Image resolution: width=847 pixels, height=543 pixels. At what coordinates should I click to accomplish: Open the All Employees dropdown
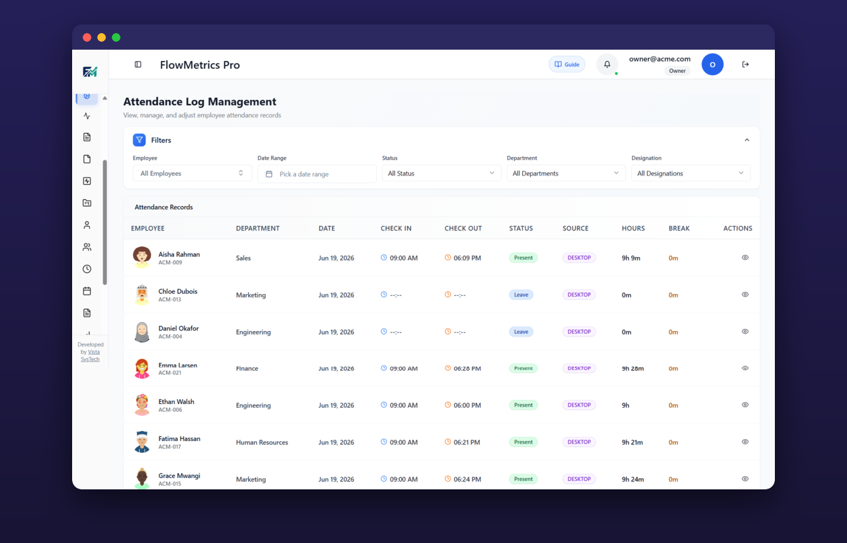coord(193,173)
